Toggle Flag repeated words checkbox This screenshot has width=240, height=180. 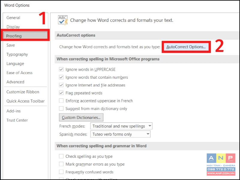(61, 93)
